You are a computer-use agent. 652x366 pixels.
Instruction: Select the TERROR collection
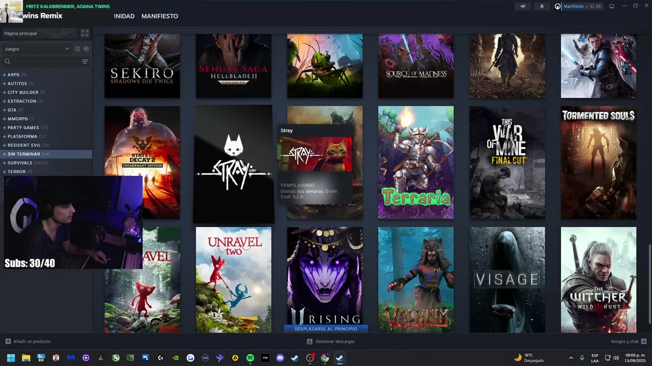[x=46, y=172]
